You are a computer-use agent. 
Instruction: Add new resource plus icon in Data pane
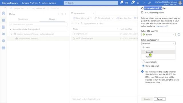tap(59, 14)
